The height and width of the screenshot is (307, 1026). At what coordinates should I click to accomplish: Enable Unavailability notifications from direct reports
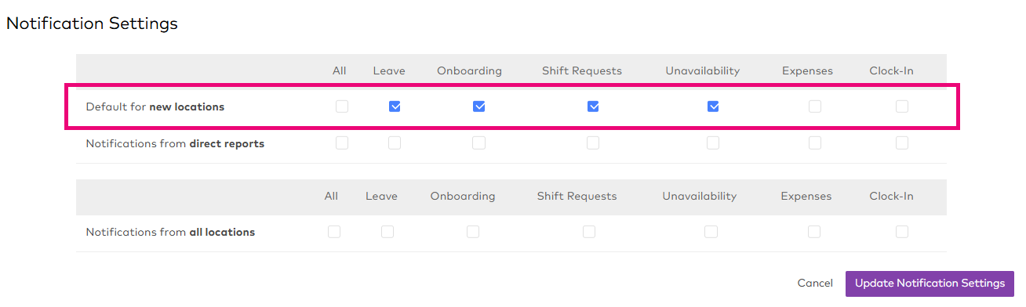tap(713, 143)
